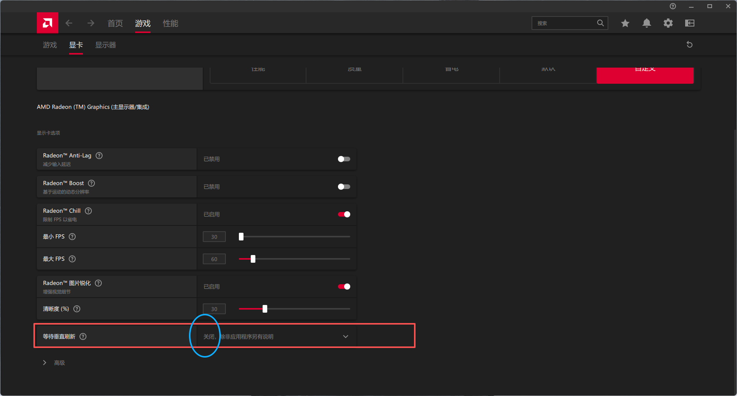
Task: Open help icon in title bar
Action: point(673,6)
